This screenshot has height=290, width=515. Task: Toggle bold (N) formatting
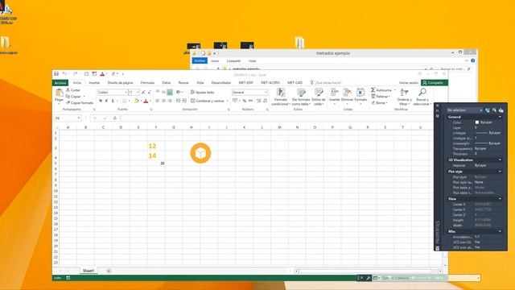pyautogui.click(x=101, y=101)
